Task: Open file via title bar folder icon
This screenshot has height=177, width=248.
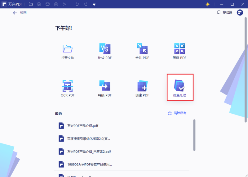Action: click(x=31, y=4)
